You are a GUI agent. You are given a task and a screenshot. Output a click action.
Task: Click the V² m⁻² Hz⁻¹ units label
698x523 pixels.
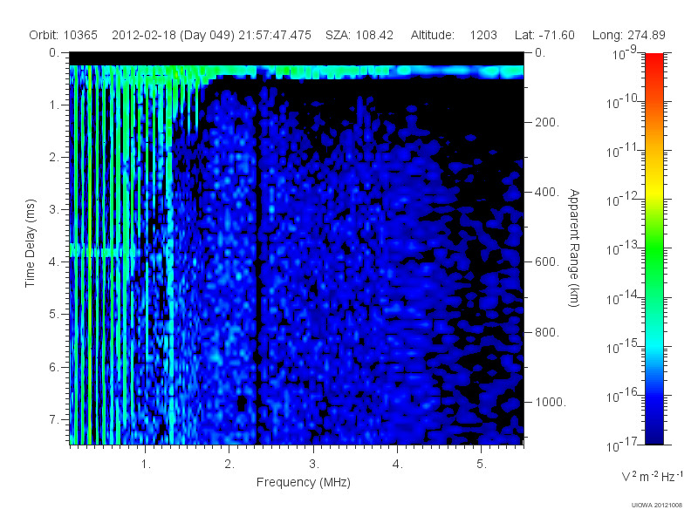[652, 476]
